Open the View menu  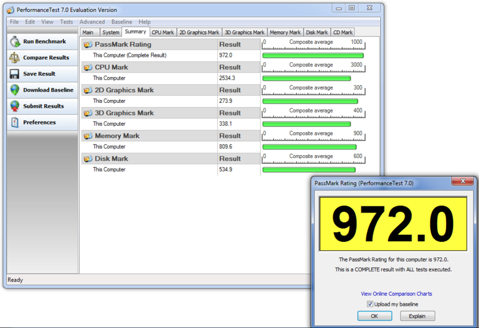point(47,22)
